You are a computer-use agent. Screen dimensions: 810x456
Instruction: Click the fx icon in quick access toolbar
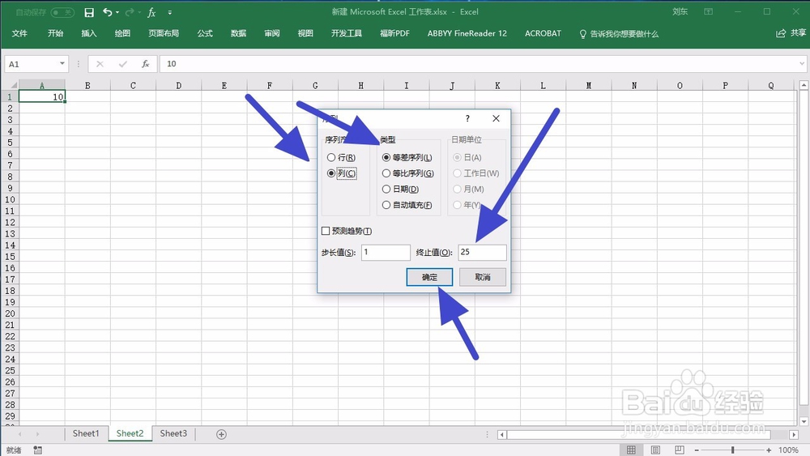[x=151, y=12]
